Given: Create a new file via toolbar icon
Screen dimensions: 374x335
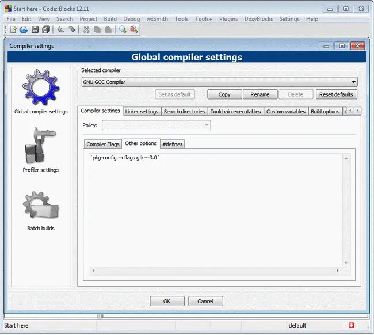Looking at the screenshot, I should click(13, 29).
